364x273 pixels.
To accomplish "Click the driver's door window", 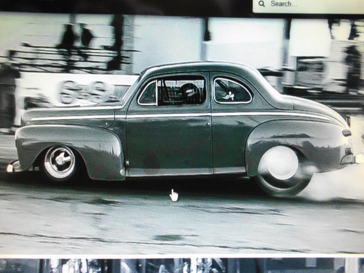I will click(x=181, y=90).
